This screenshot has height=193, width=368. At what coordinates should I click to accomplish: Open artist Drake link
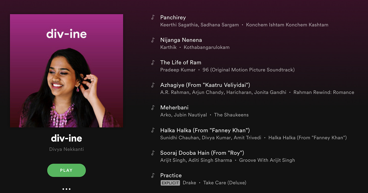tap(190, 183)
